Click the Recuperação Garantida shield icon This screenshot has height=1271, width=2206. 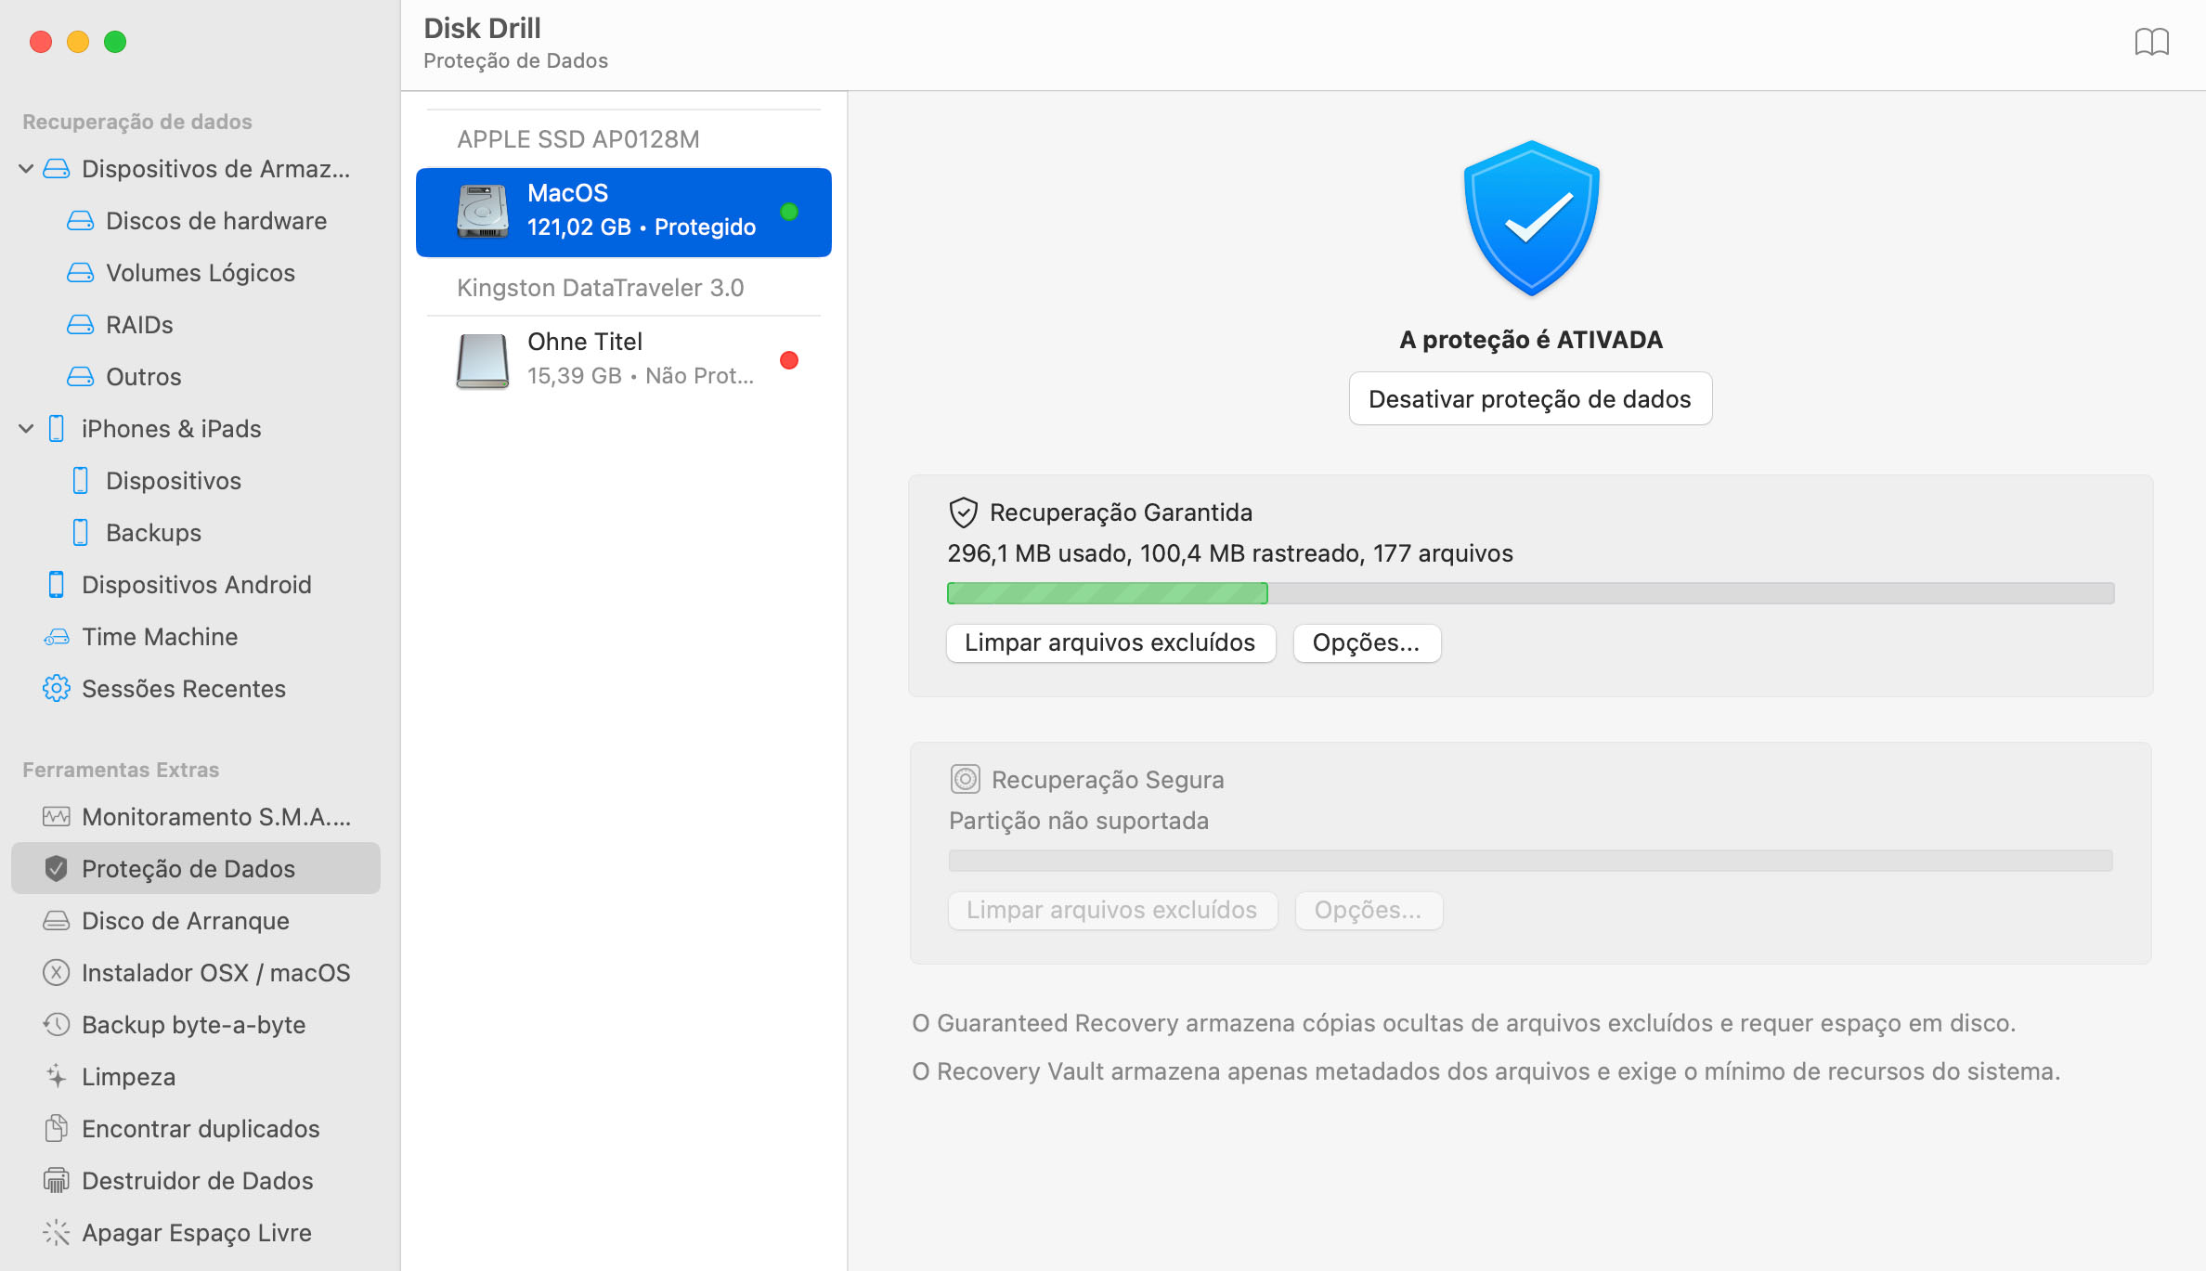pyautogui.click(x=964, y=512)
